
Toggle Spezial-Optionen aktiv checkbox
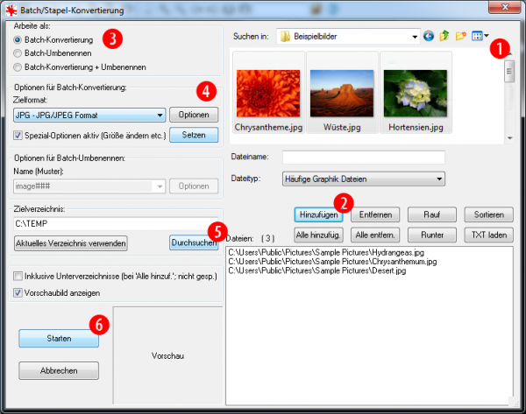(19, 136)
